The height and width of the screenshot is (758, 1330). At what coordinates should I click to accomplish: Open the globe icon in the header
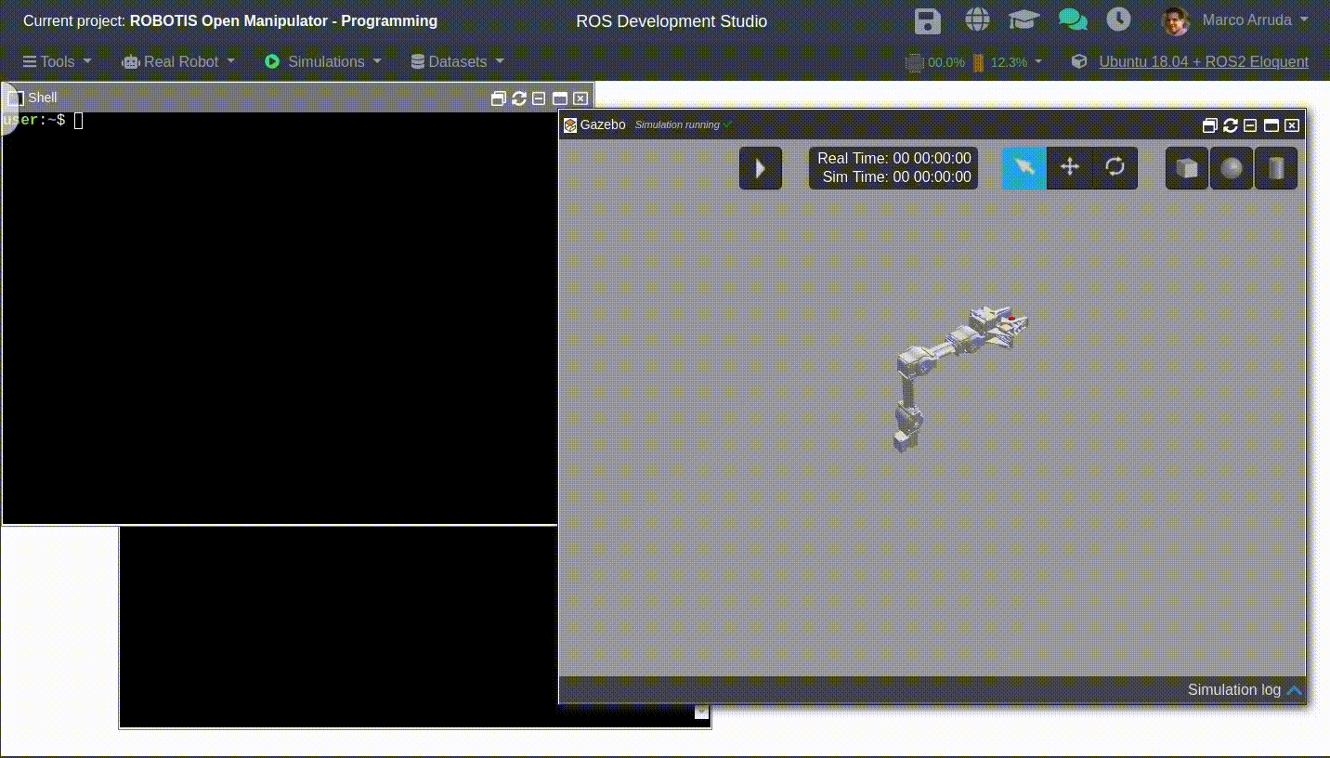[976, 20]
